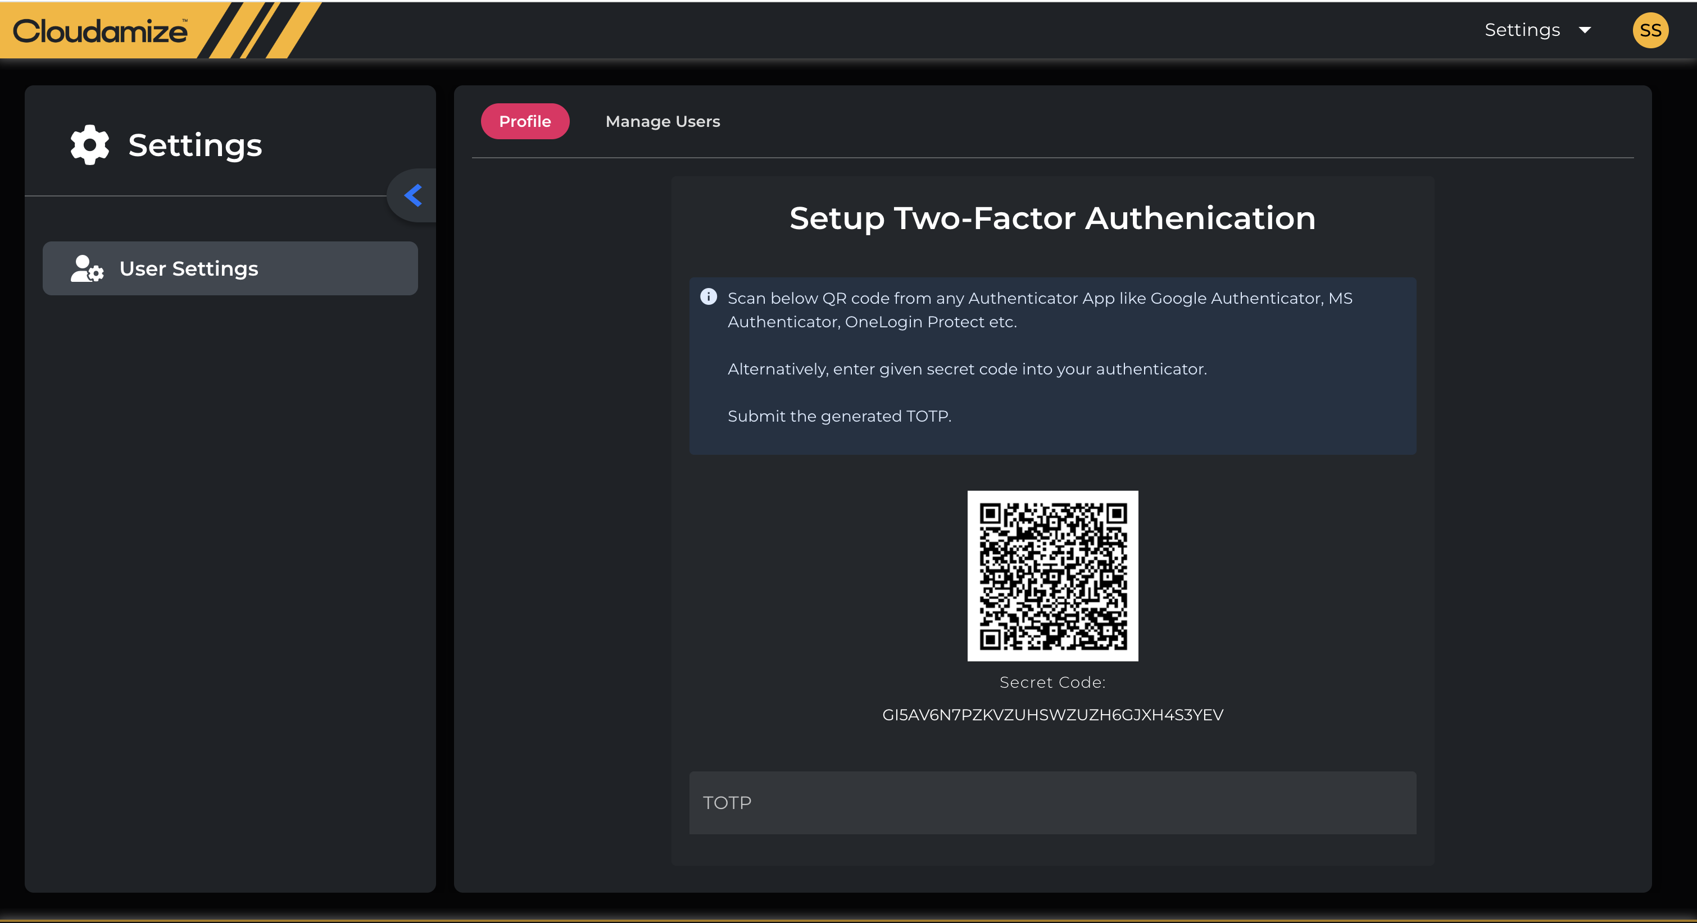Click the two-factor QR code image
Image resolution: width=1697 pixels, height=923 pixels.
[1052, 575]
